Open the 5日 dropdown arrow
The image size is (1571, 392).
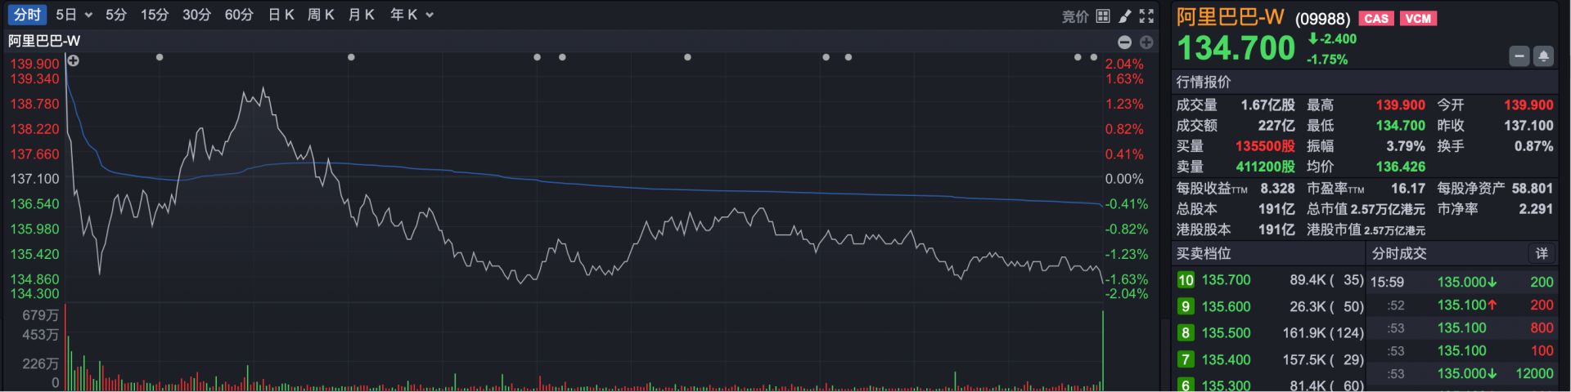88,16
